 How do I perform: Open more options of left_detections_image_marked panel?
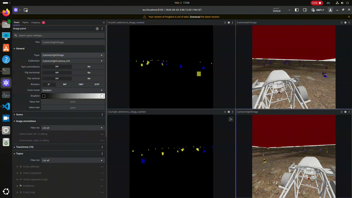pyautogui.click(x=232, y=23)
